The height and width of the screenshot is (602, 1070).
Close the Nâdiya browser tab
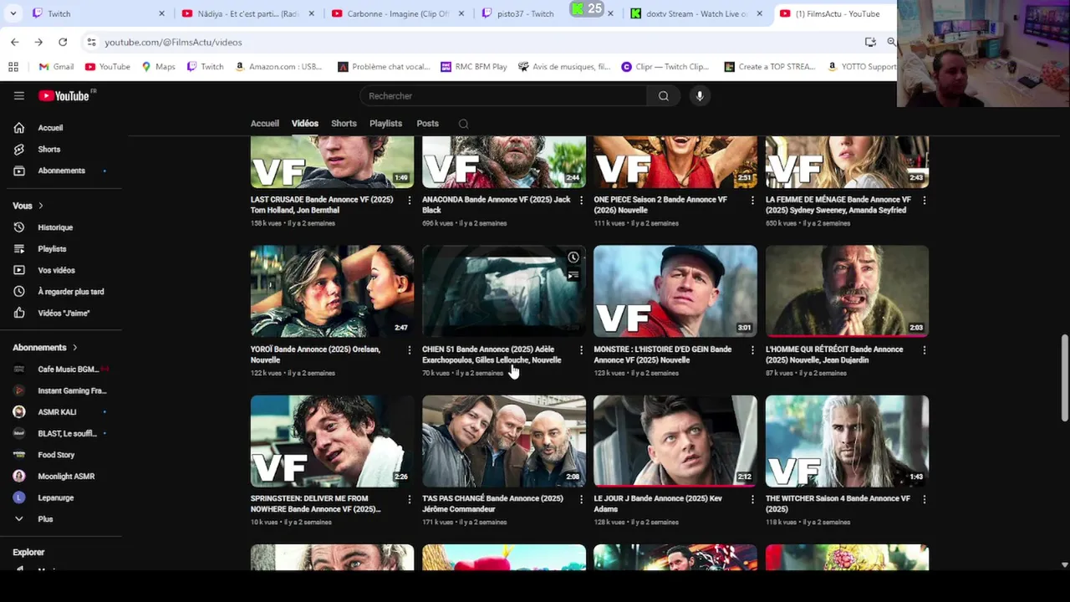(313, 13)
